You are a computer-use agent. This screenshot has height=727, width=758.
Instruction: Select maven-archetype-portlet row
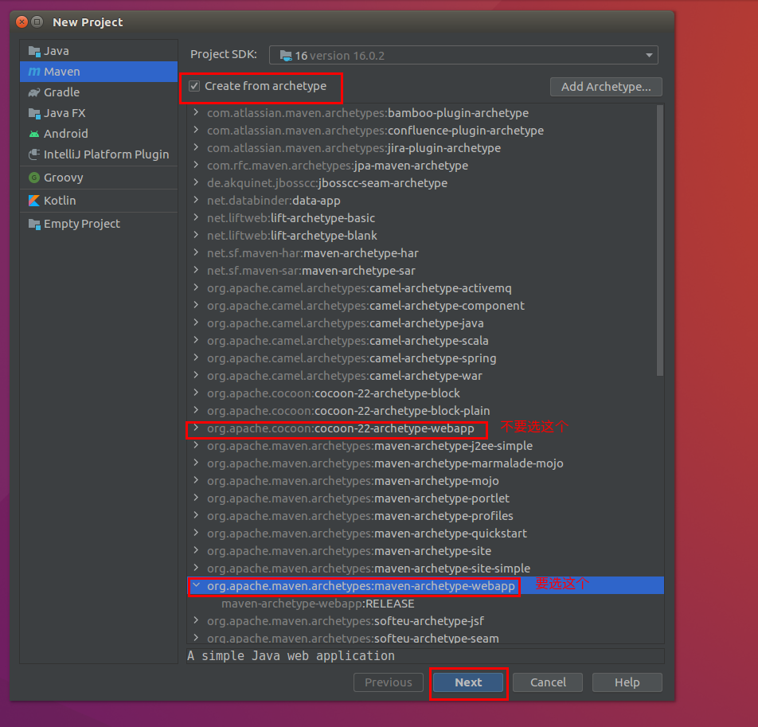425,498
